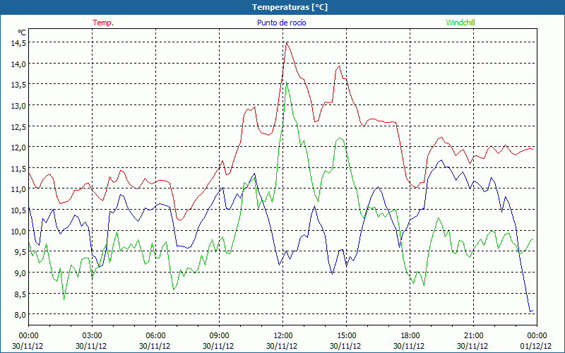Click the 14,5 y-axis value

pyautogui.click(x=19, y=43)
